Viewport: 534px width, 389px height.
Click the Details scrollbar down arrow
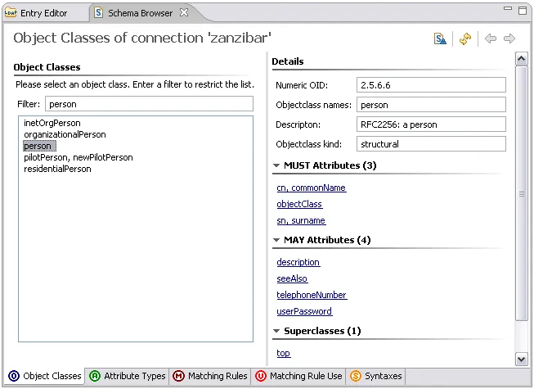tap(522, 359)
